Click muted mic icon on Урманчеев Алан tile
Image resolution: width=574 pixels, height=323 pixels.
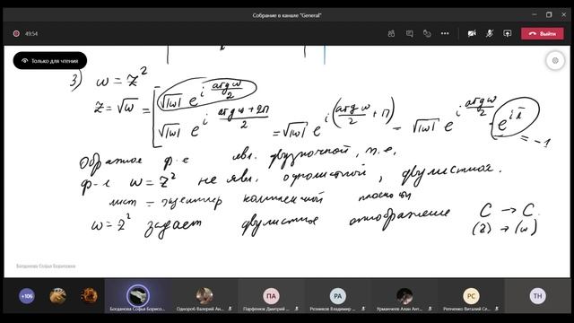pyautogui.click(x=430, y=309)
